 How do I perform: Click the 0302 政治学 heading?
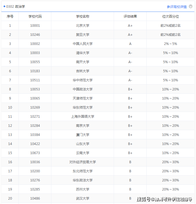(15, 7)
